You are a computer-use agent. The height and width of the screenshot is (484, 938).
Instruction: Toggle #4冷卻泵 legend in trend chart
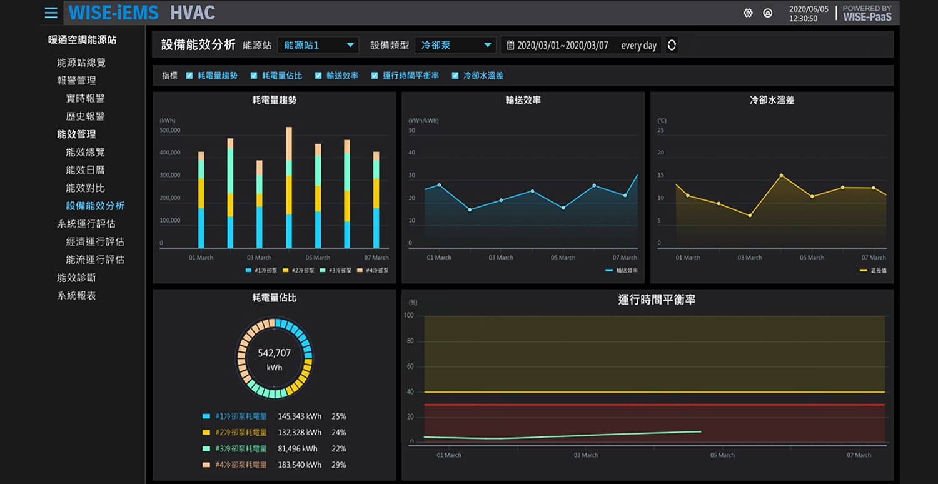click(373, 271)
